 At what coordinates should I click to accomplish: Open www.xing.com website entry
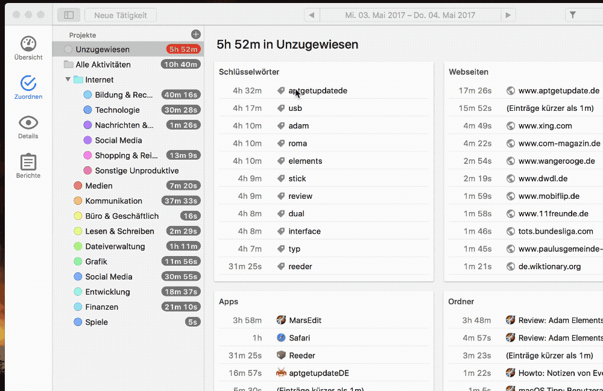545,126
